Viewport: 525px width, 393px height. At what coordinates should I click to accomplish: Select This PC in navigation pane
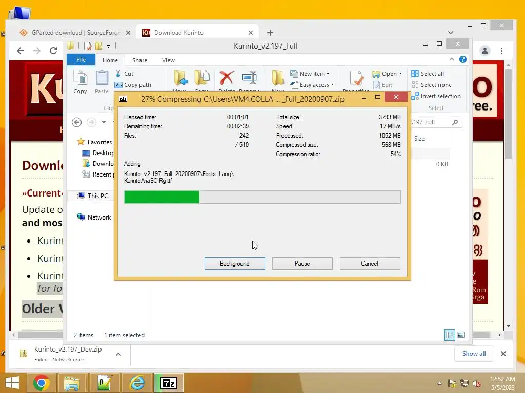click(93, 196)
